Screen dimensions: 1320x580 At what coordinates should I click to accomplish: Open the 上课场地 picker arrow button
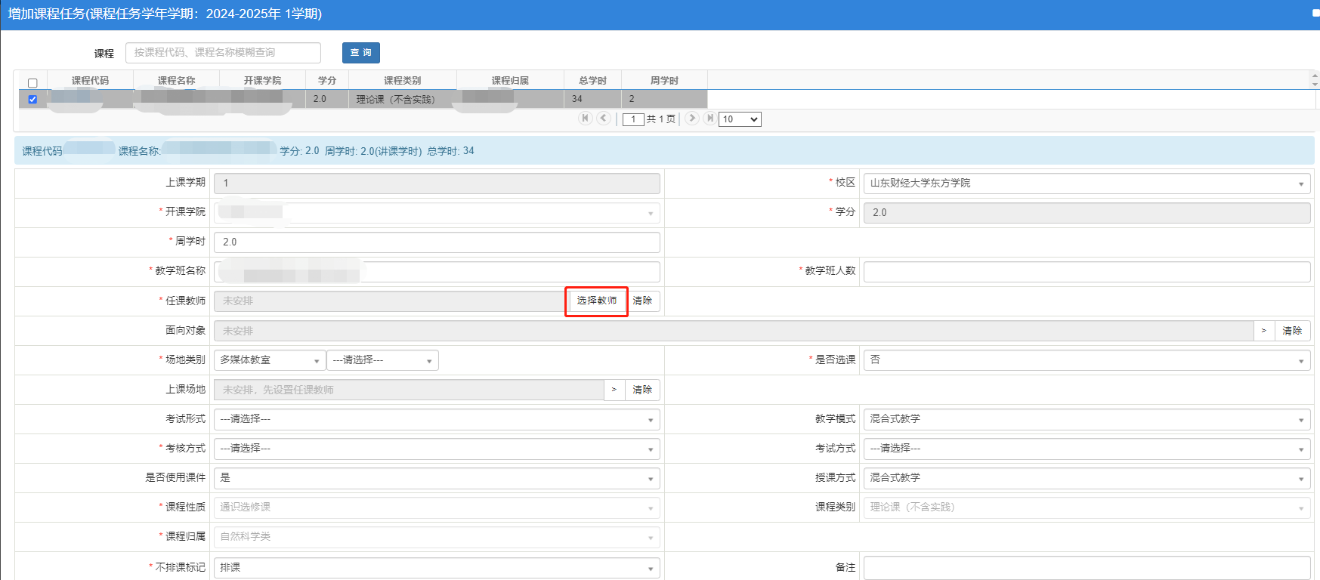(x=614, y=390)
